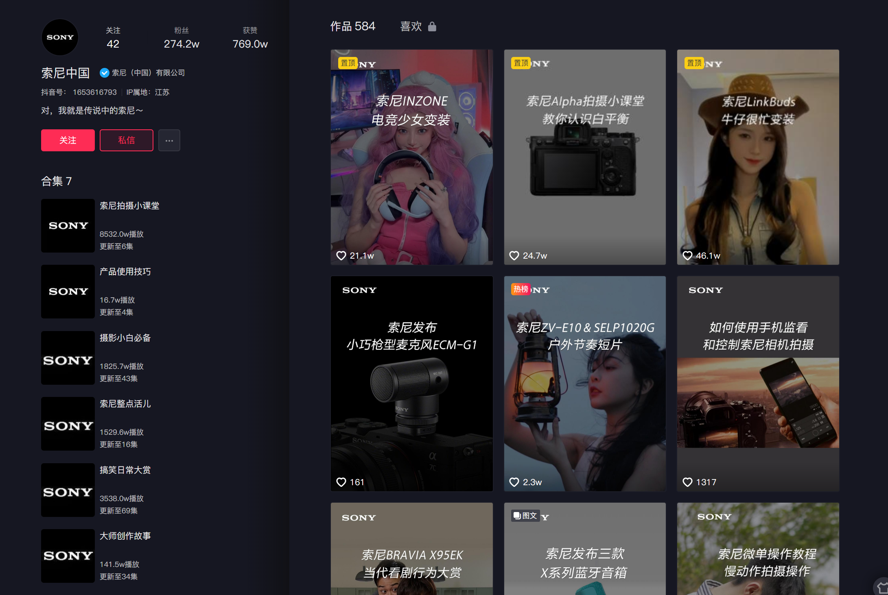The height and width of the screenshot is (595, 888).
Task: Click the 获赞 769.0w likes count
Action: [250, 38]
